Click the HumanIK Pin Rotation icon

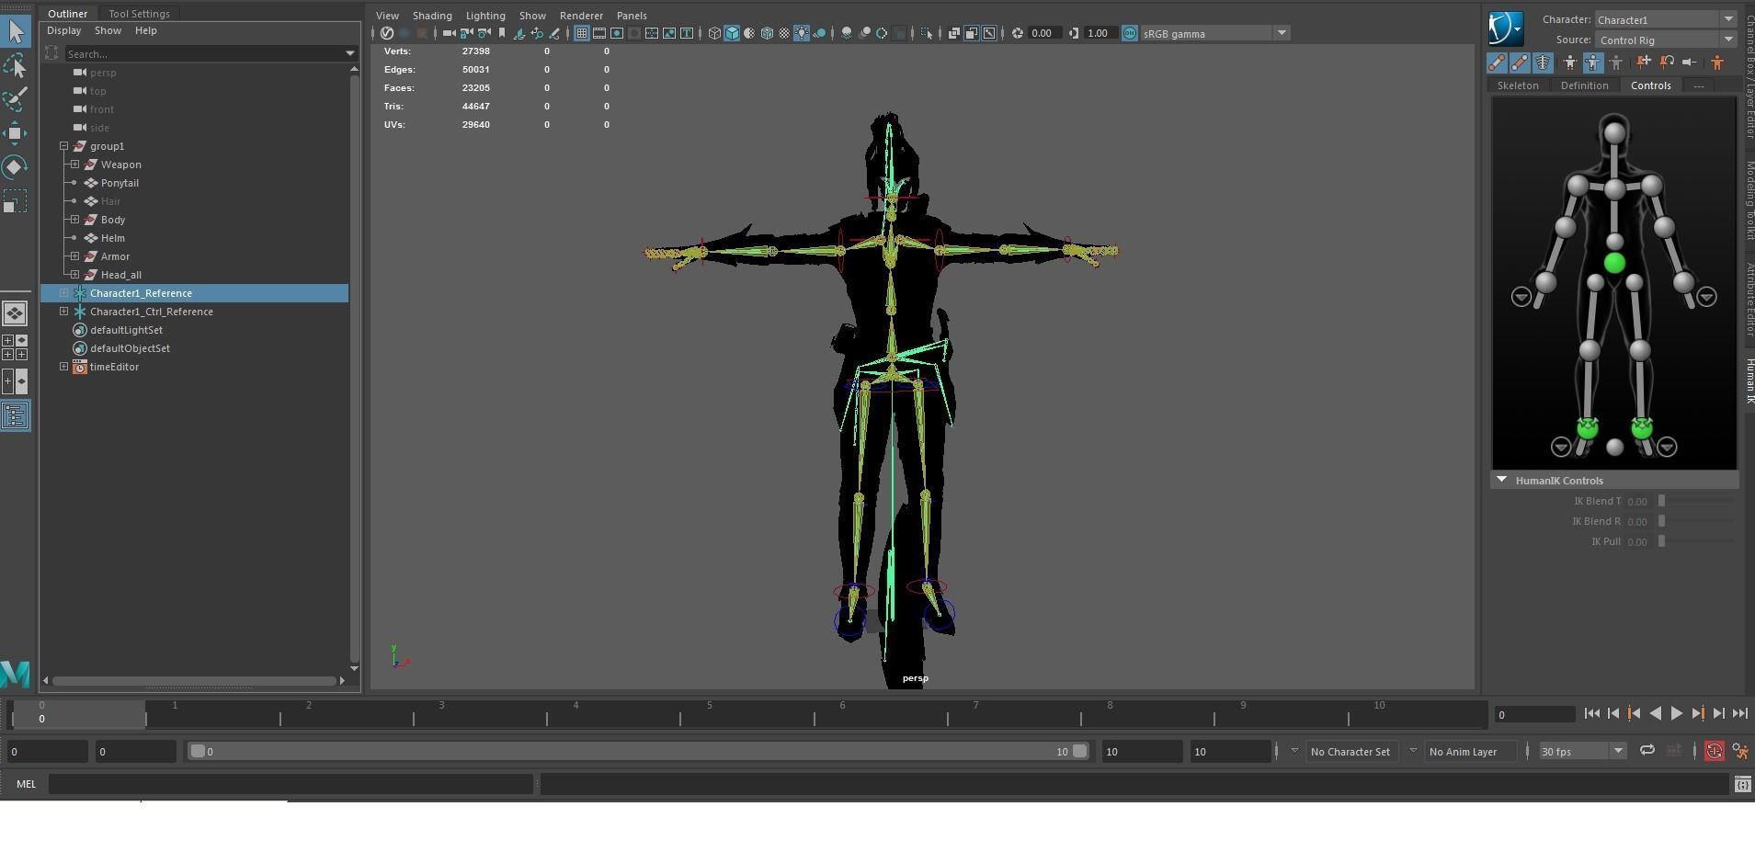point(1667,62)
